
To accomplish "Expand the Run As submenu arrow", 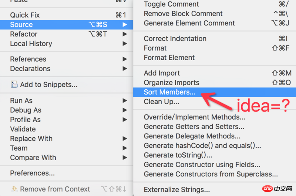I will tap(125, 100).
